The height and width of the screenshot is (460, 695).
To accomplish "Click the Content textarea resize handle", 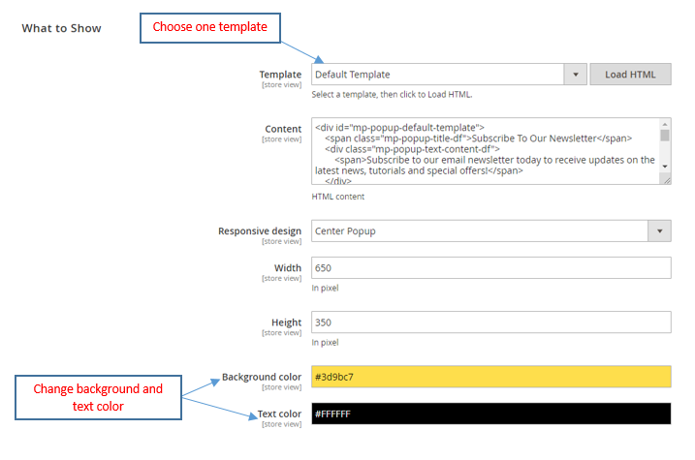I will [666, 180].
